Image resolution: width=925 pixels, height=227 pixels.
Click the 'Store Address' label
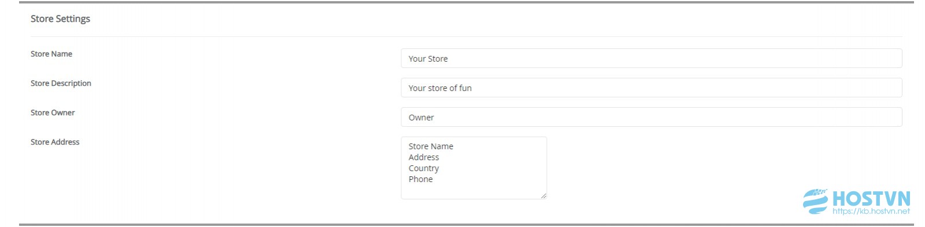tap(55, 142)
